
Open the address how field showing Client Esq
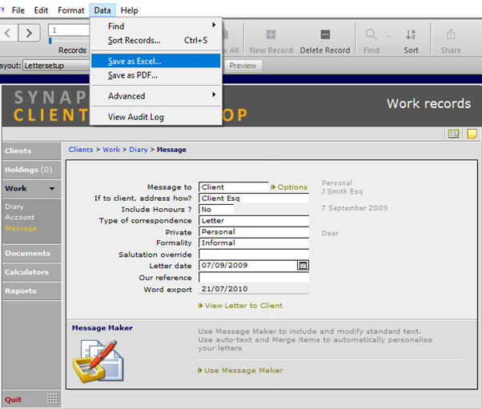coord(254,198)
